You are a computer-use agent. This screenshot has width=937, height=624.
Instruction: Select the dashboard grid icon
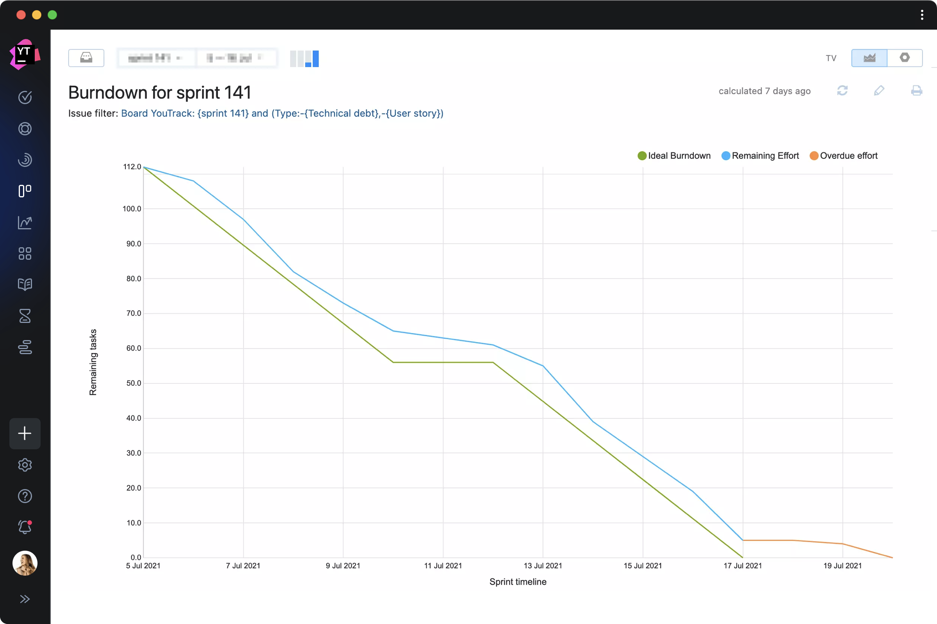pos(24,253)
